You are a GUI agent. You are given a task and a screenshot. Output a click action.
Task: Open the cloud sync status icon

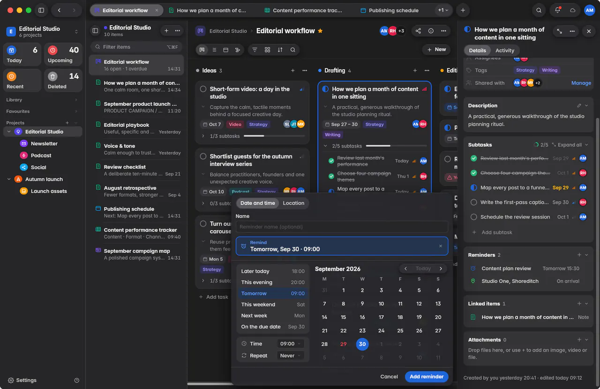(x=572, y=10)
